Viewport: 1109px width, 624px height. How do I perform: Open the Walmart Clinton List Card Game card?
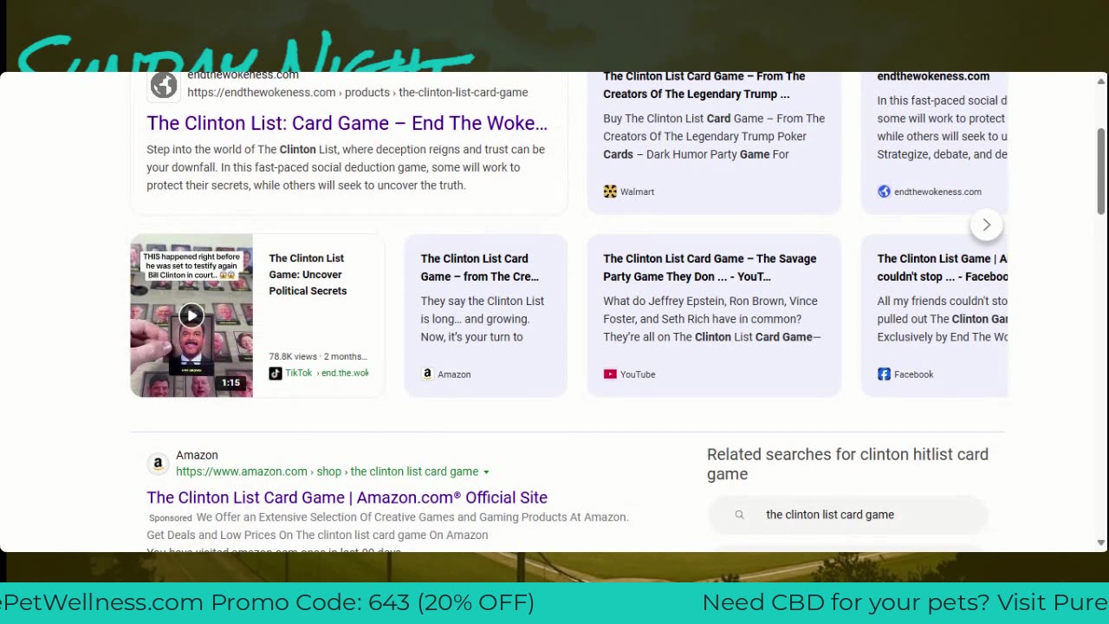[x=714, y=143]
